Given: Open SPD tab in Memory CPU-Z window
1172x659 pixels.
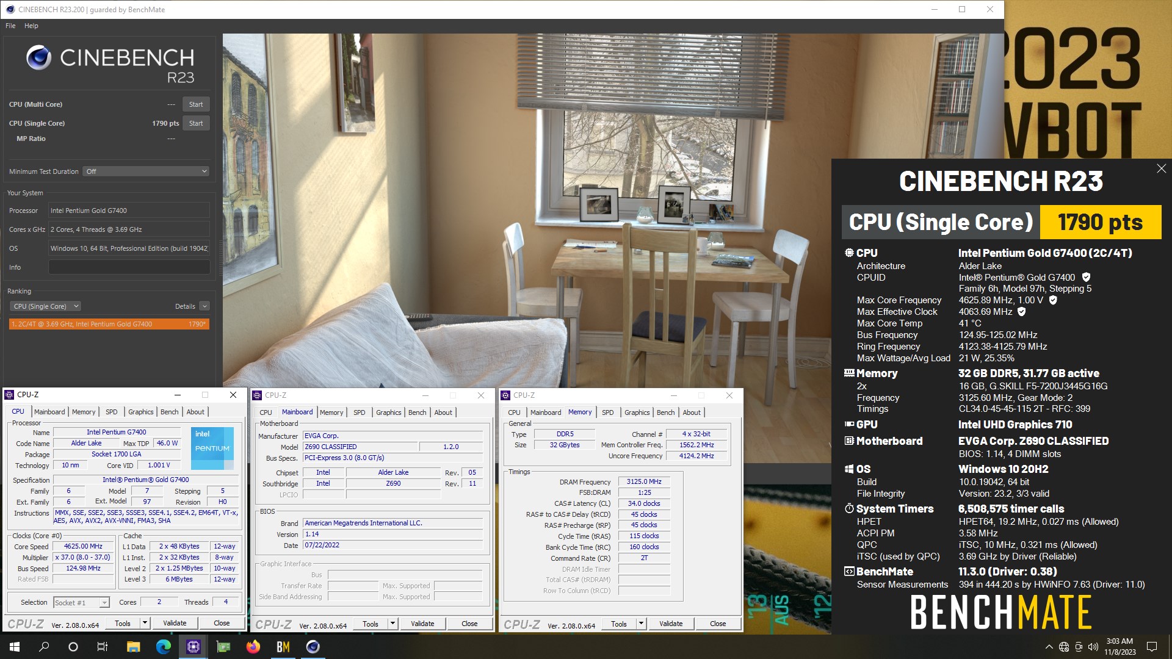Looking at the screenshot, I should [x=608, y=412].
